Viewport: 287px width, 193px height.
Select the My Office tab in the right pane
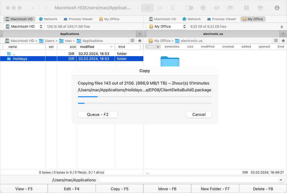pos(253,19)
